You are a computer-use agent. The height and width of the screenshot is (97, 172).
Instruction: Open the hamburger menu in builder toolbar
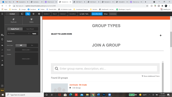click(x=2, y=14)
